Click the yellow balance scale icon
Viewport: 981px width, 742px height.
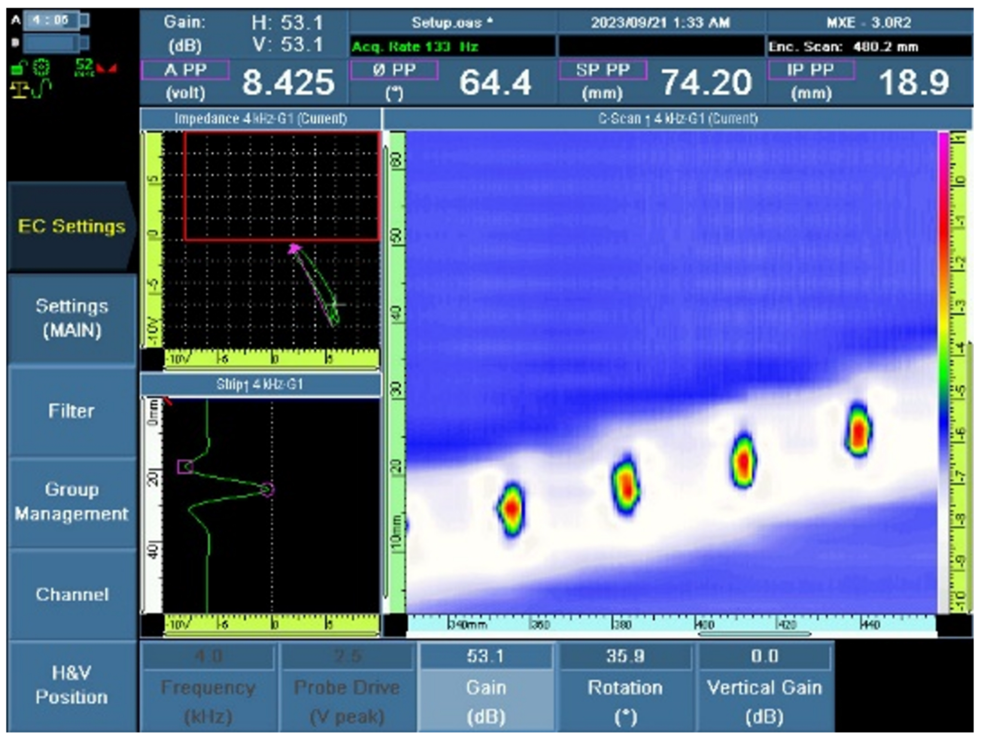point(19,90)
